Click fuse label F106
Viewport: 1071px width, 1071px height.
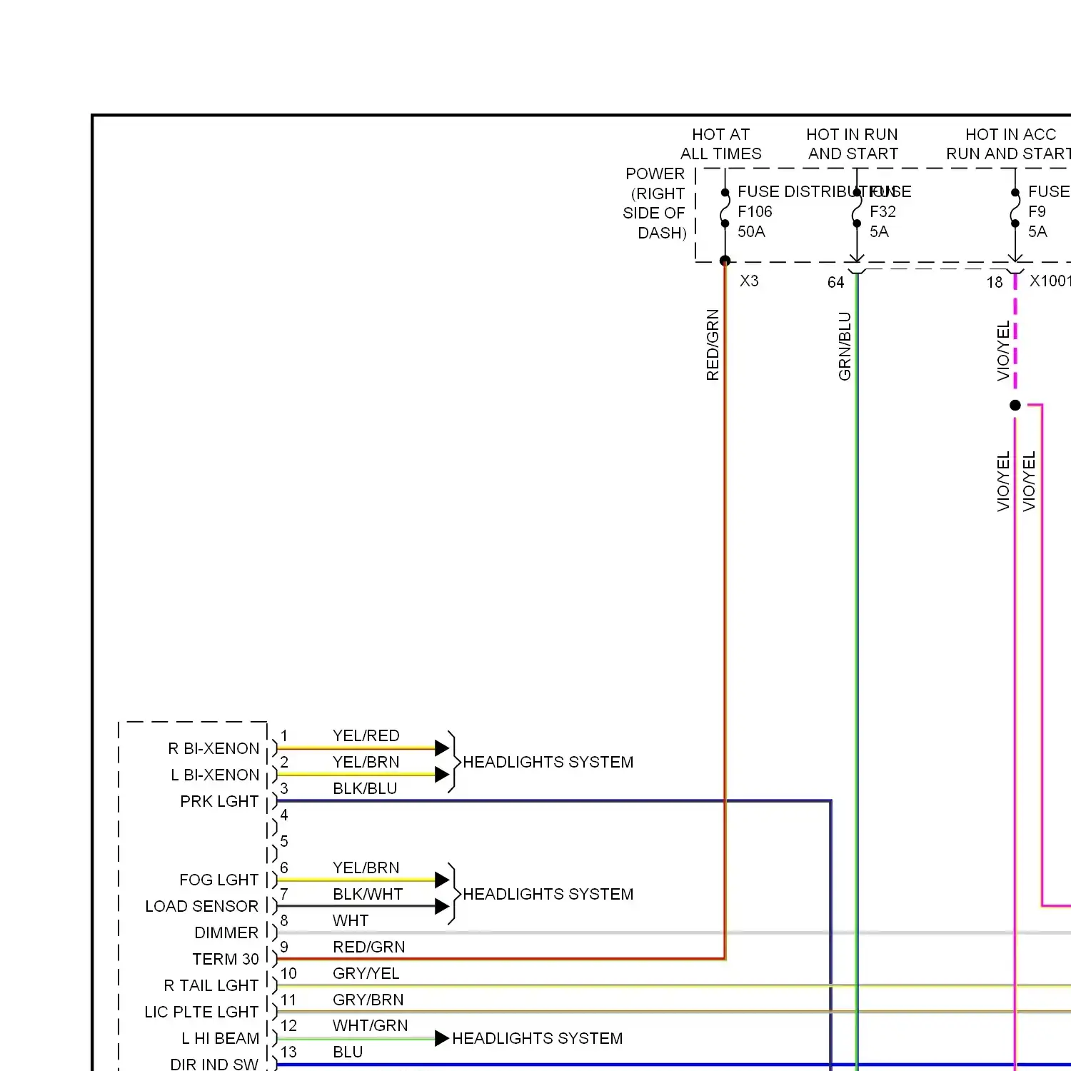click(x=755, y=211)
